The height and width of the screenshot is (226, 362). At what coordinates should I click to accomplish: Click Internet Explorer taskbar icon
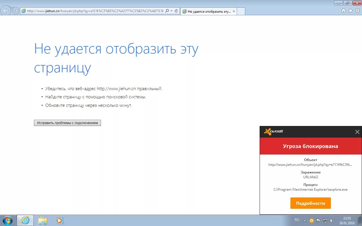point(25,220)
